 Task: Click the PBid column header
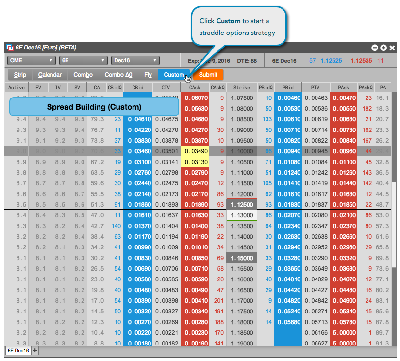point(288,87)
